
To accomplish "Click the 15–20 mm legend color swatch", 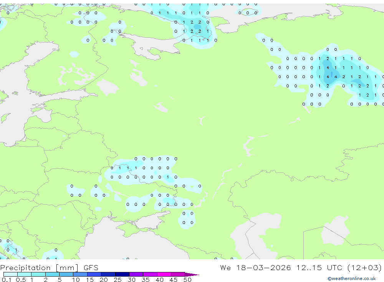I will pyautogui.click(x=94, y=274).
